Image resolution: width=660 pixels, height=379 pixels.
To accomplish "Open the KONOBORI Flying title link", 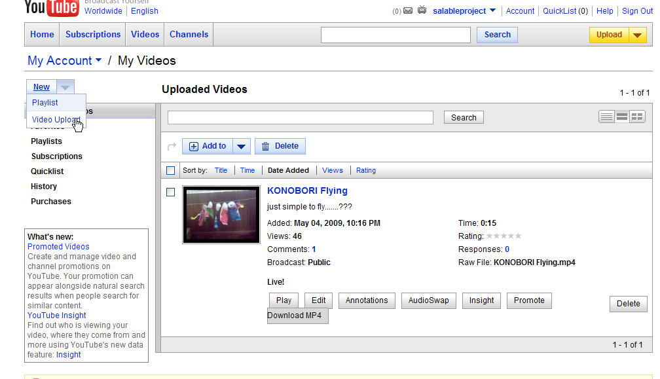I will (x=307, y=190).
